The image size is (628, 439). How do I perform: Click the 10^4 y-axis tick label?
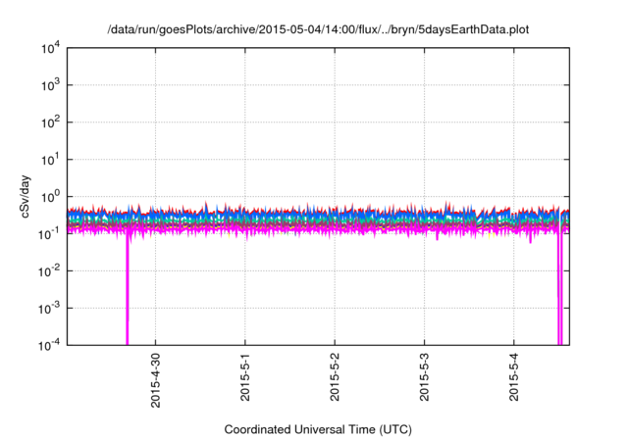point(50,49)
